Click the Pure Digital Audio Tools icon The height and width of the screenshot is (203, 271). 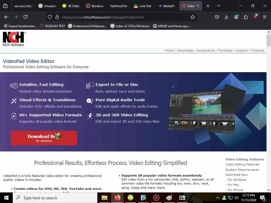coord(90,101)
